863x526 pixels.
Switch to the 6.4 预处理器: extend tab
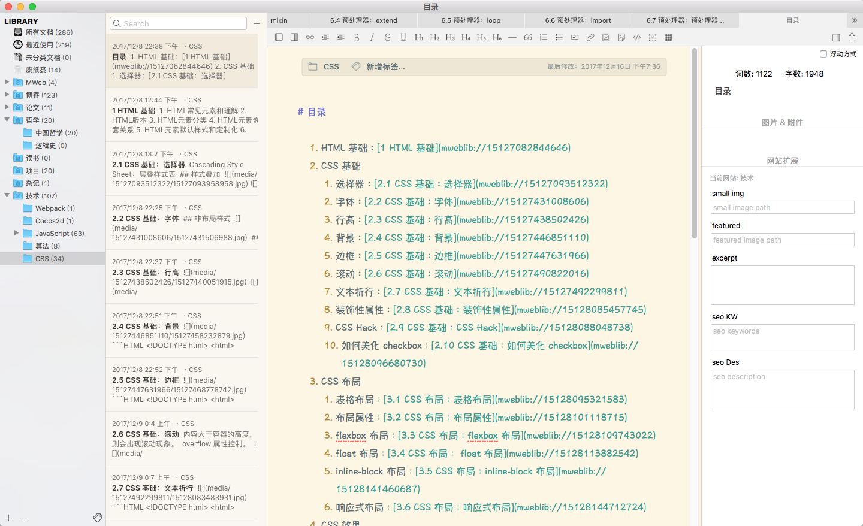click(363, 20)
